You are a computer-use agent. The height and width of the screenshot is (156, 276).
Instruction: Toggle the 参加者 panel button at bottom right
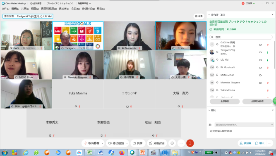(x=245, y=143)
